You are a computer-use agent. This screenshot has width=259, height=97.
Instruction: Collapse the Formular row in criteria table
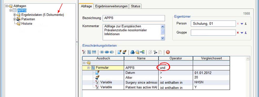[x=89, y=68]
